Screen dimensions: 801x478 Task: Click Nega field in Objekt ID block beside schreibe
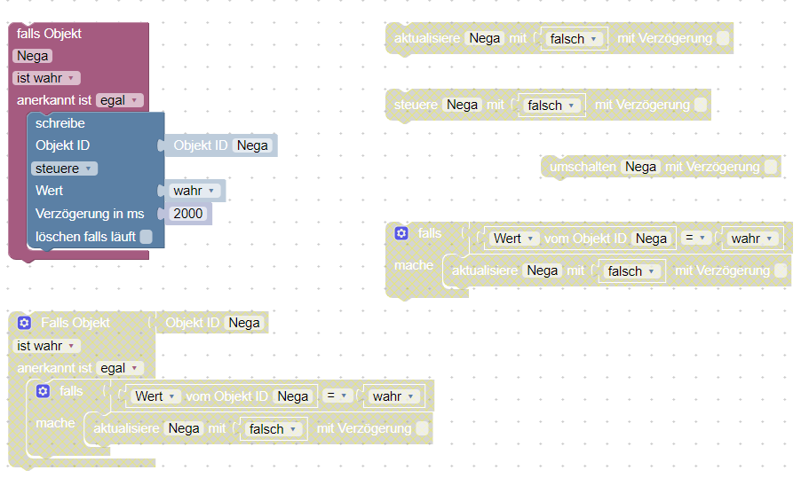[252, 145]
